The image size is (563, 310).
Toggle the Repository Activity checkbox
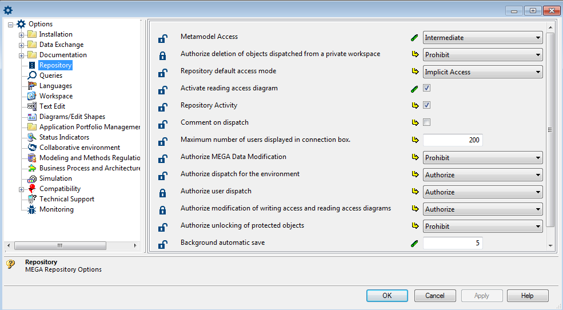(427, 105)
